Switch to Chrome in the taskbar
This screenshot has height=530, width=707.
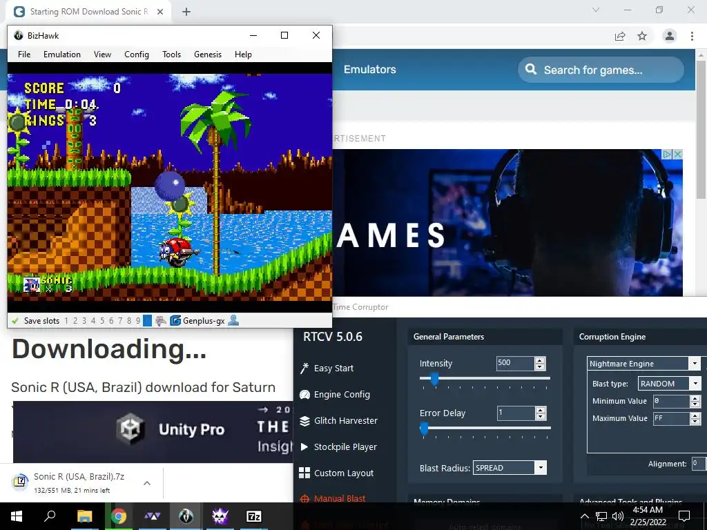[119, 516]
